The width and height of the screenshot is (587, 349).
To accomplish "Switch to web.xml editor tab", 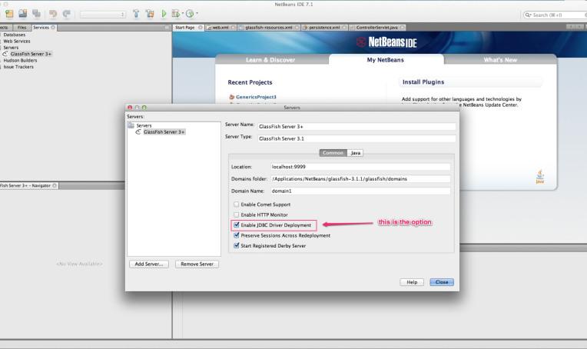I will (x=220, y=28).
